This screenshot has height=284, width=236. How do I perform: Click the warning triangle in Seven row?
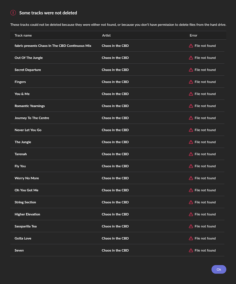point(191,250)
